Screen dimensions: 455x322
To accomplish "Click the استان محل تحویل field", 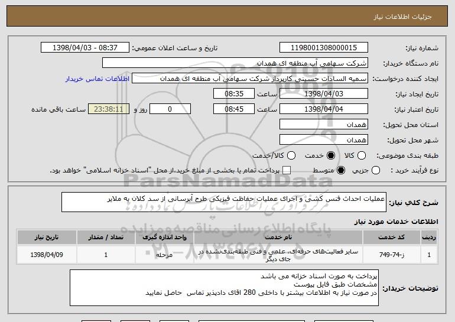I will pyautogui.click(x=324, y=125).
